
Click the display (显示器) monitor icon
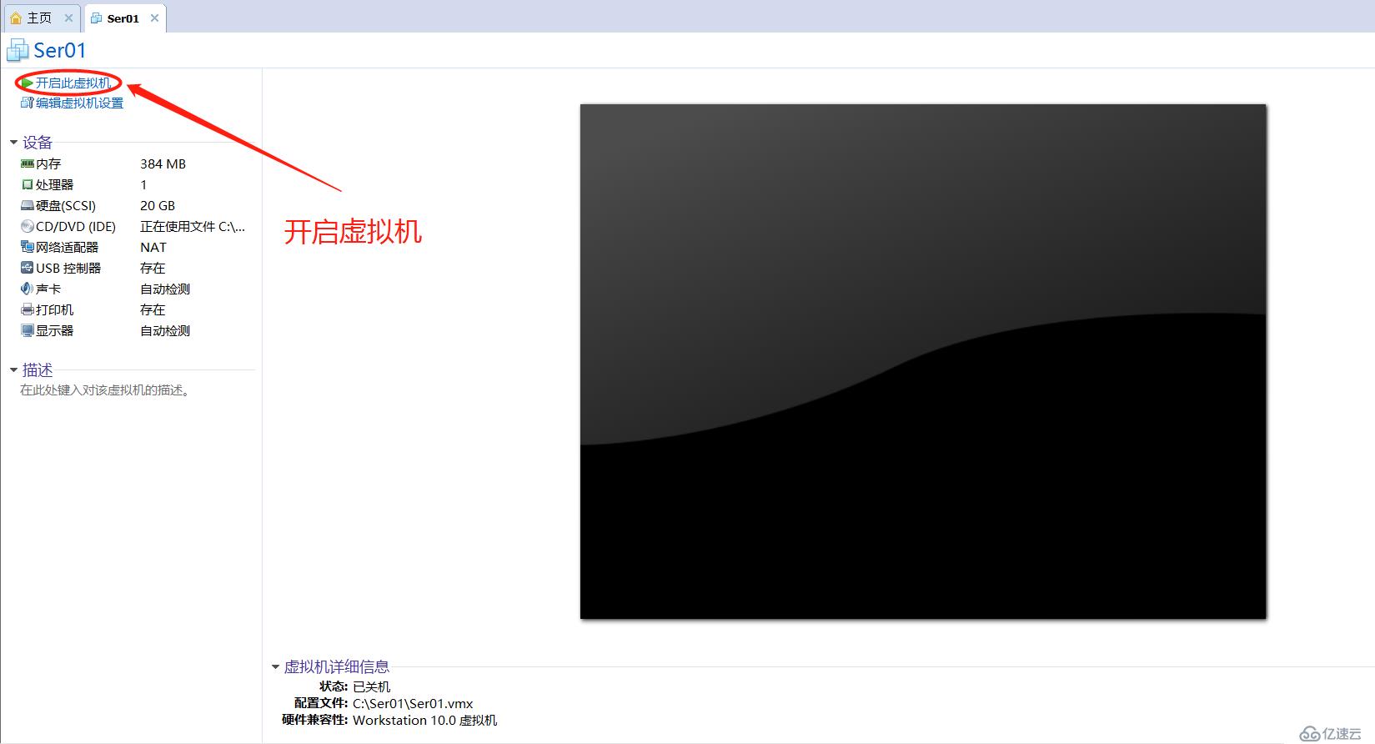coord(28,331)
